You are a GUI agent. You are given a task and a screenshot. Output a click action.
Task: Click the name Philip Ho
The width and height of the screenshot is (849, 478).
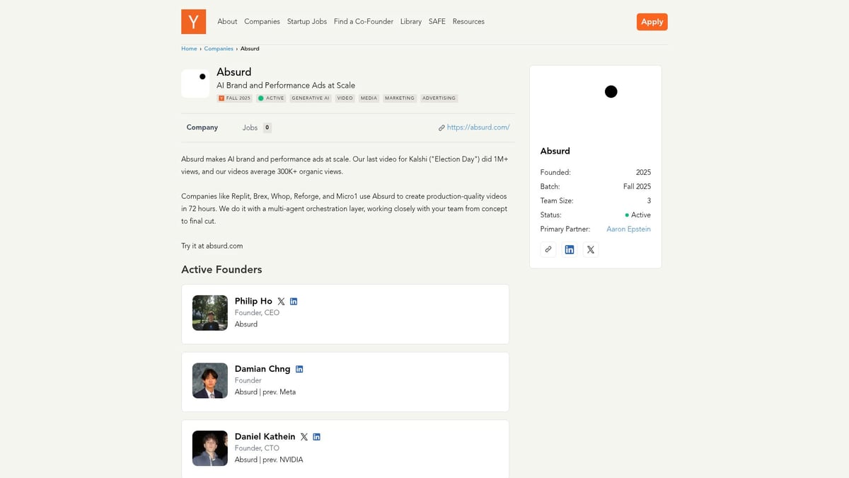[x=253, y=301]
